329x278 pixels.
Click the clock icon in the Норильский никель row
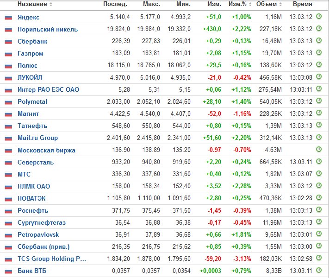[x=319, y=28]
